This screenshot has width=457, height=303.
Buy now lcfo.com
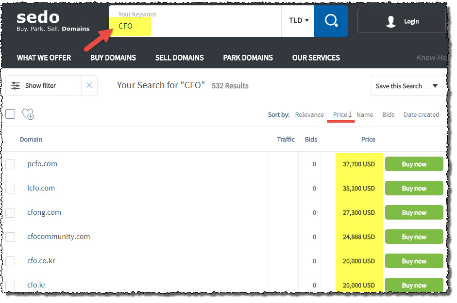coord(414,188)
